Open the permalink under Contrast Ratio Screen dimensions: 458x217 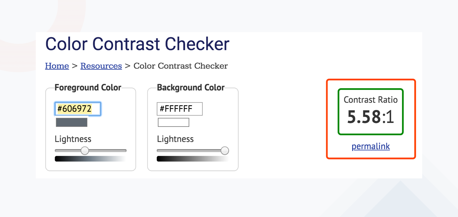click(371, 146)
